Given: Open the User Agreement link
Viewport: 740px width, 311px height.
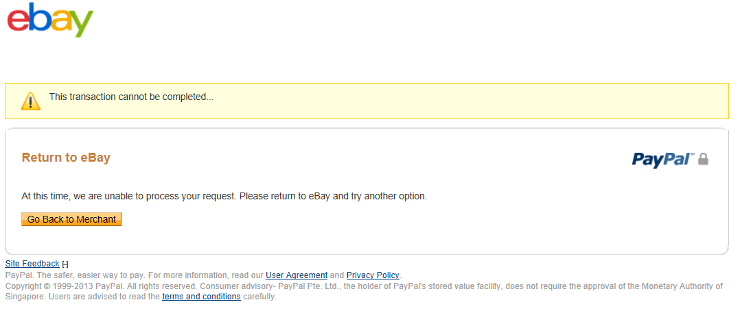Looking at the screenshot, I should click(x=297, y=275).
